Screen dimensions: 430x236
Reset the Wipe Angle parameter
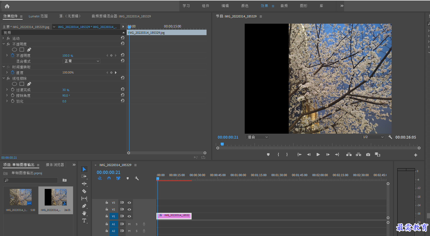(x=123, y=95)
